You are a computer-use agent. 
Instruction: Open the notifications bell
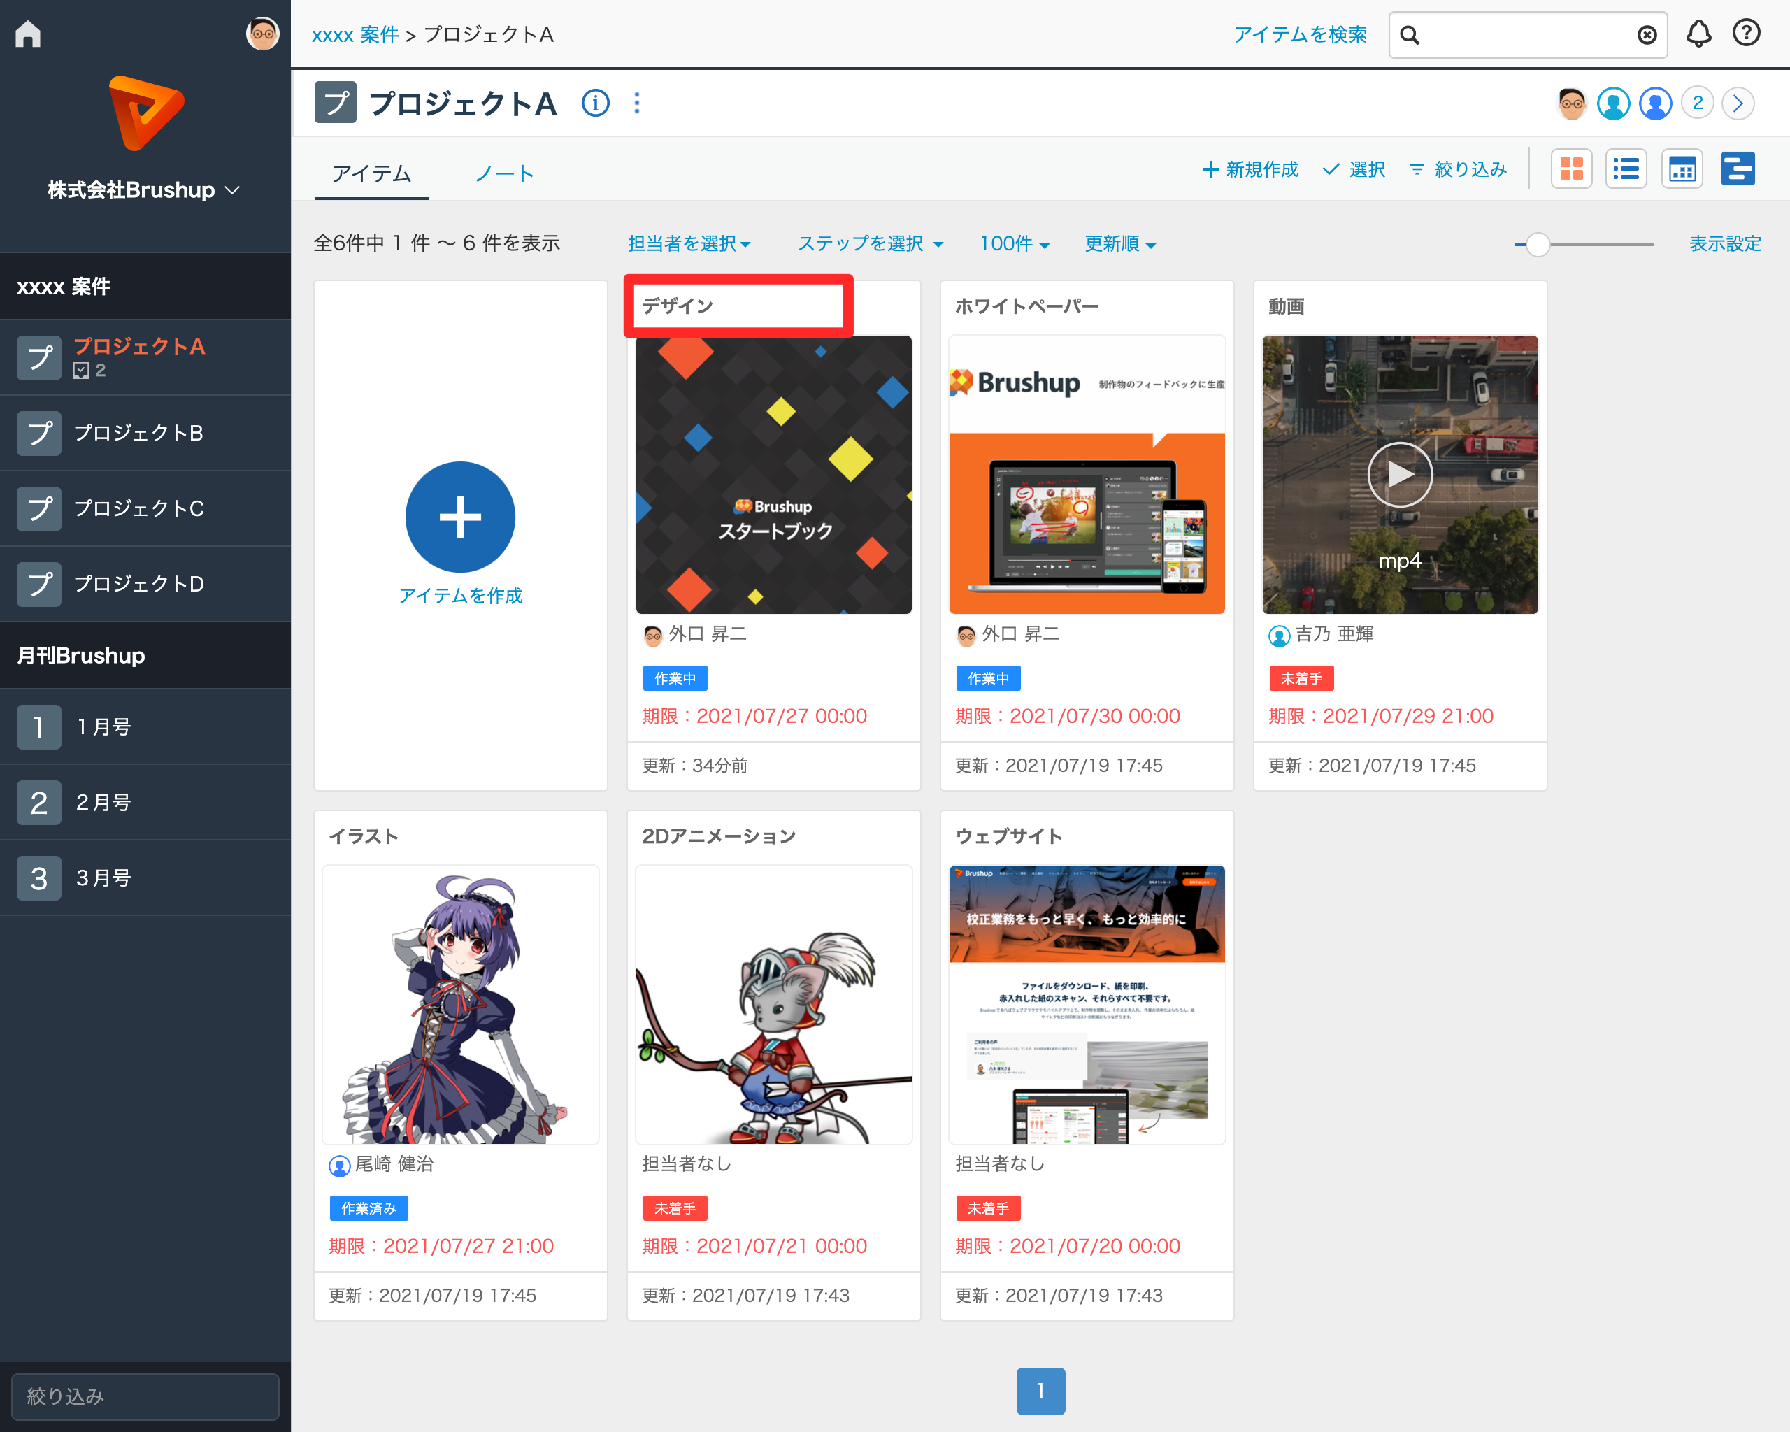[1698, 34]
